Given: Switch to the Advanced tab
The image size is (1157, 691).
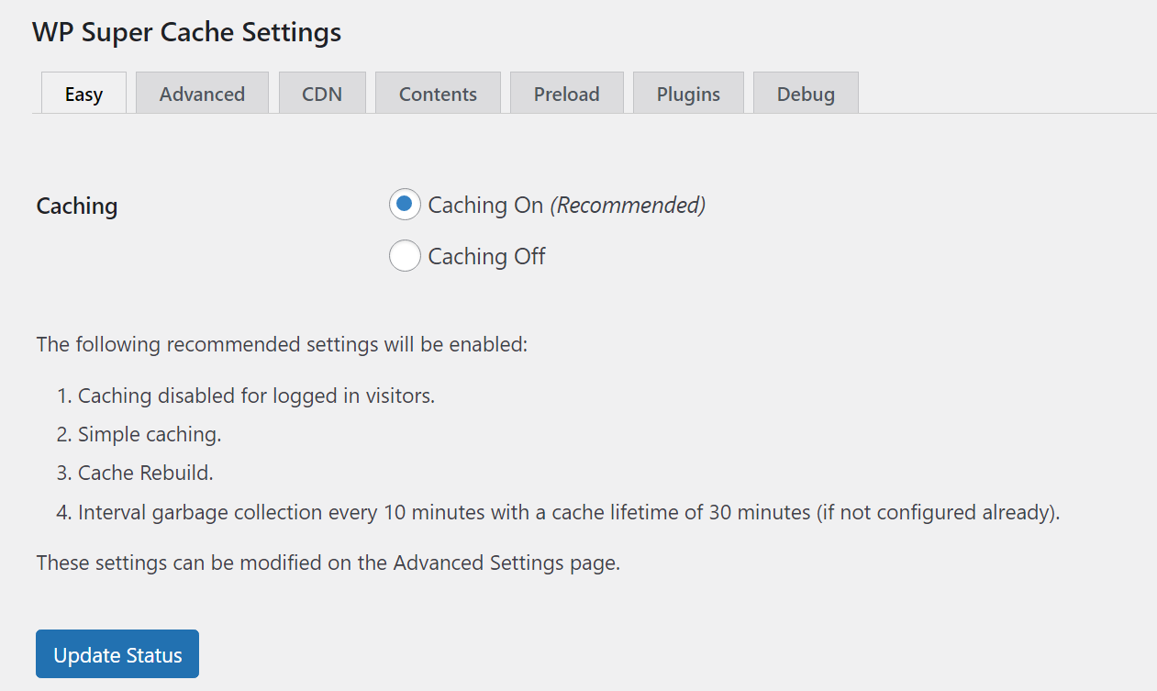Looking at the screenshot, I should tap(202, 93).
